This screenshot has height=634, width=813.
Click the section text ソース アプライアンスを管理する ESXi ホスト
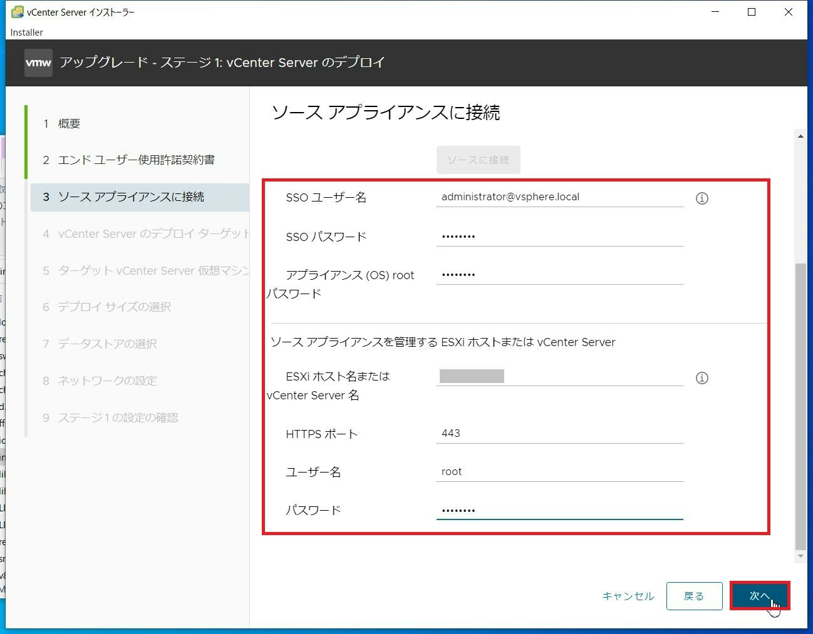pos(443,342)
